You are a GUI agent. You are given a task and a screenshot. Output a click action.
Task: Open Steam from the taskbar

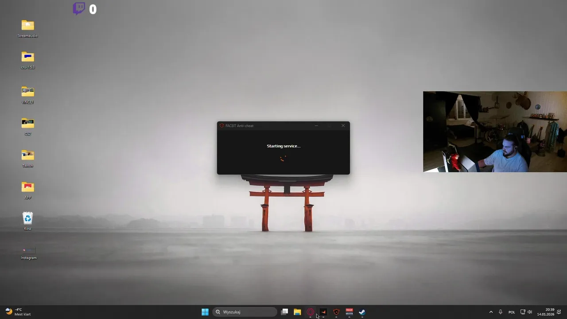(x=362, y=312)
